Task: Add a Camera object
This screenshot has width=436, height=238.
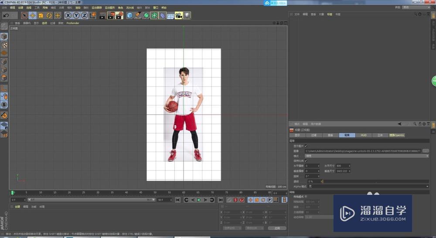Action: (x=179, y=16)
